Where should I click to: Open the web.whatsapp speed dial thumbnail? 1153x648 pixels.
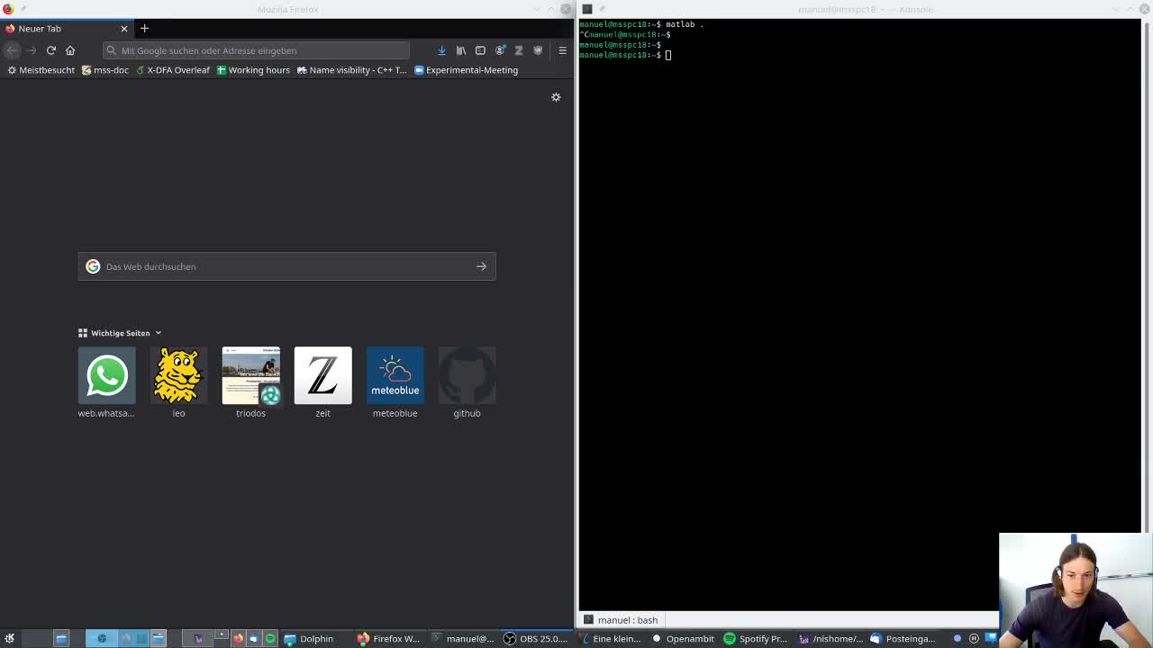click(x=106, y=375)
